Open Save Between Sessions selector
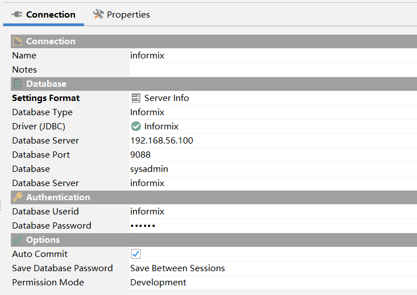Viewport: 417px width, 295px height. pyautogui.click(x=273, y=268)
